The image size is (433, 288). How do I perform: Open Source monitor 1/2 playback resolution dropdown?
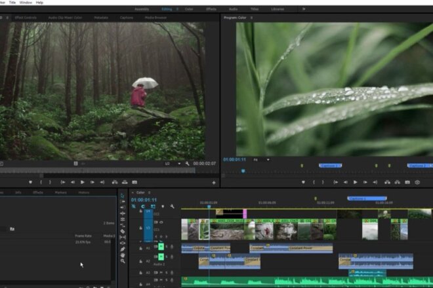click(173, 164)
